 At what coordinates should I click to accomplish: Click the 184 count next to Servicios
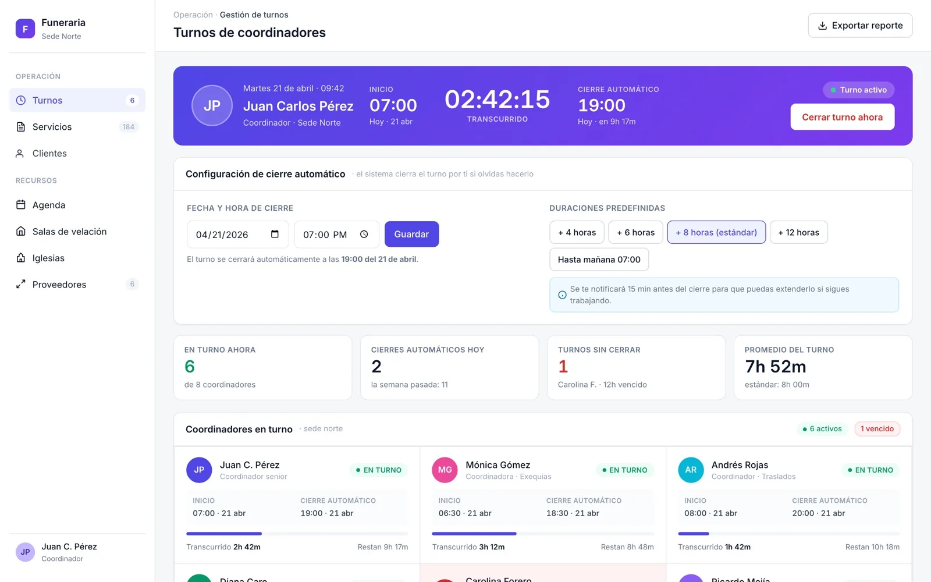(129, 127)
